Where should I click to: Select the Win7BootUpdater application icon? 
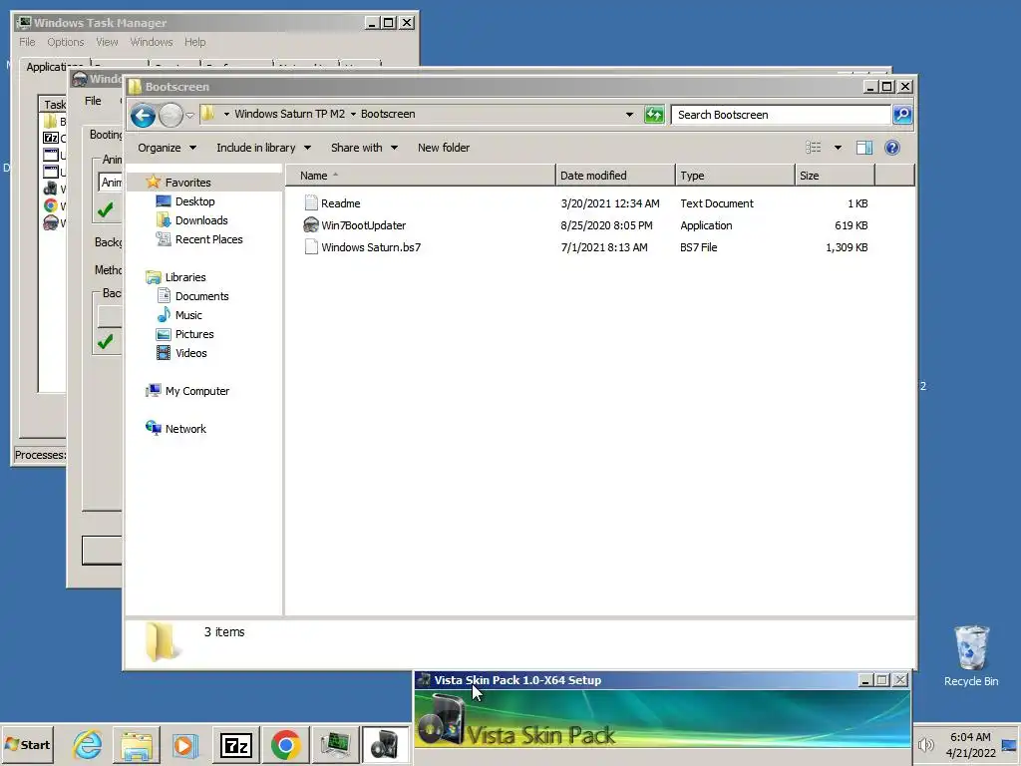click(311, 225)
